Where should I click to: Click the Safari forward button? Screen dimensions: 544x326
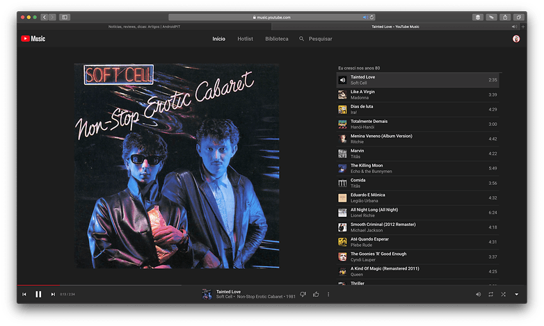click(x=52, y=17)
